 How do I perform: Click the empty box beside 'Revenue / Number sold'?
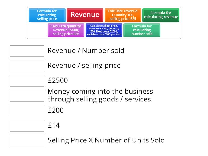(x=27, y=51)
